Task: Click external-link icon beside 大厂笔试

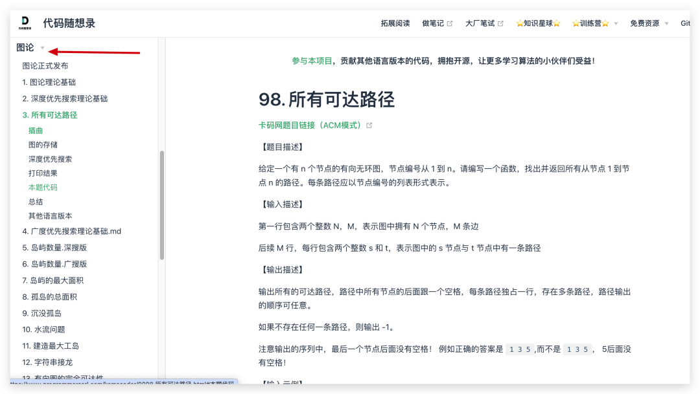Action: click(500, 24)
